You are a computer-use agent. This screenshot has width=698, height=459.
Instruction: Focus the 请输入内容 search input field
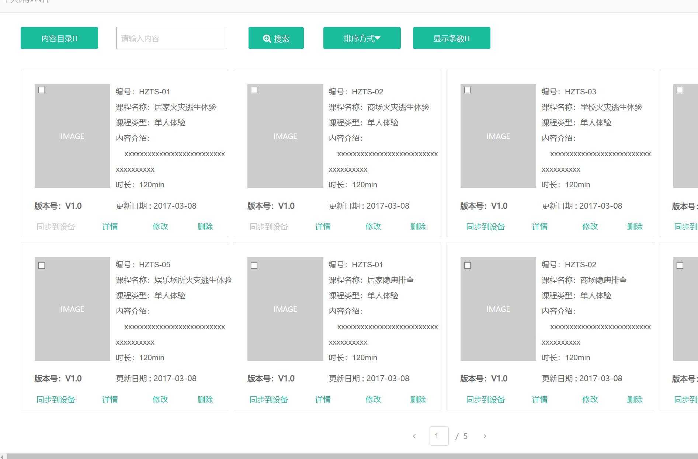(x=172, y=38)
